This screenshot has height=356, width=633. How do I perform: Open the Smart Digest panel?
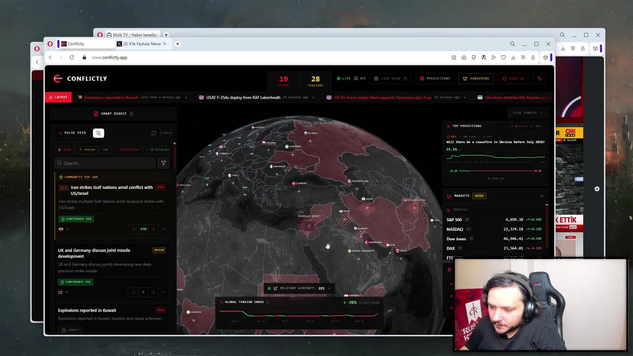(x=113, y=114)
